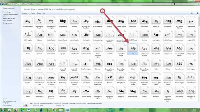Select the Algerian Regular font
Screen dimensions: 200x112
pyautogui.click(x=63, y=35)
